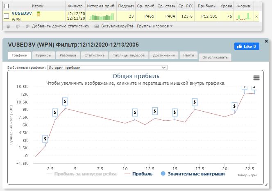The width and height of the screenshot is (272, 191).
Task: Click the icon before Добавить другую статистику
Action: coord(27,26)
